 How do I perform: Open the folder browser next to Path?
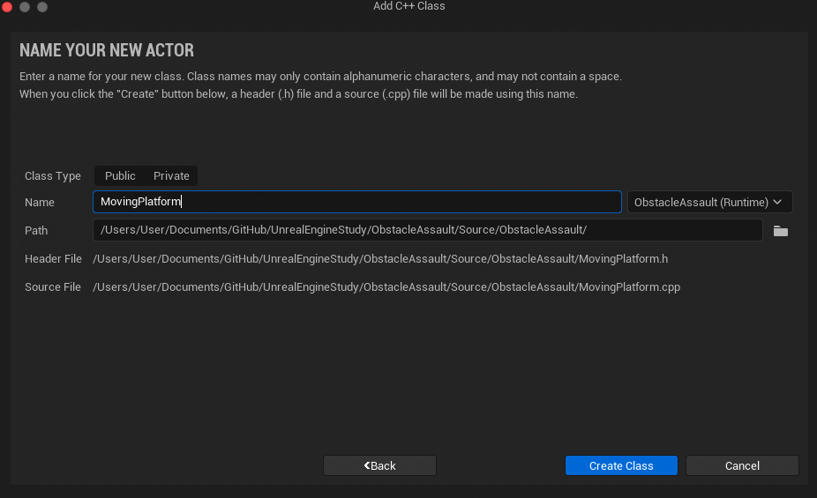[780, 231]
